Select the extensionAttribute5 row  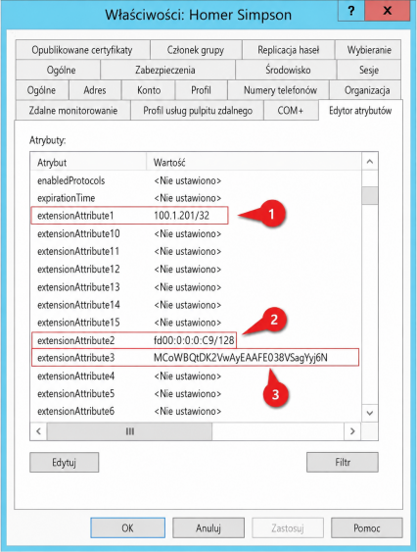click(x=196, y=393)
